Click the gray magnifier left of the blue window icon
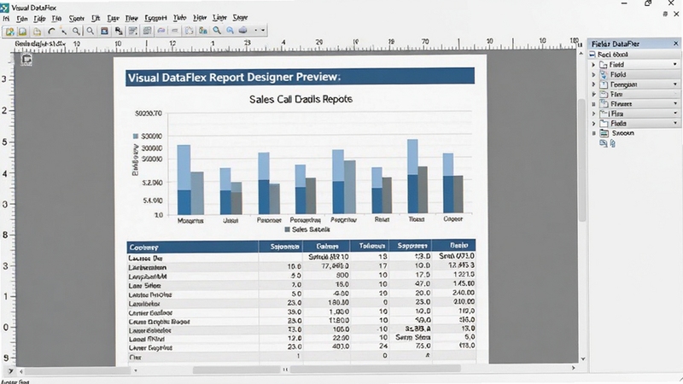The image size is (683, 384). (90, 31)
